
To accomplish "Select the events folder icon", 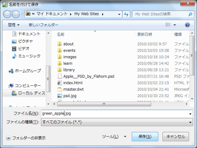I will tap(59, 50).
